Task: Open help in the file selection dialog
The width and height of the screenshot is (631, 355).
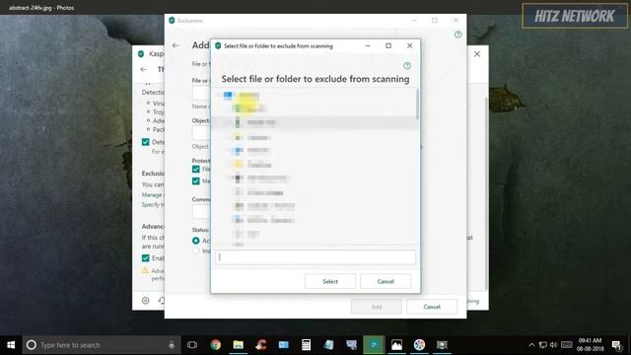Action: point(407,66)
